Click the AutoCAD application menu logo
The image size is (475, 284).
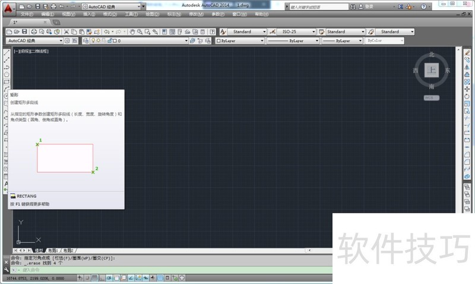tap(8, 8)
